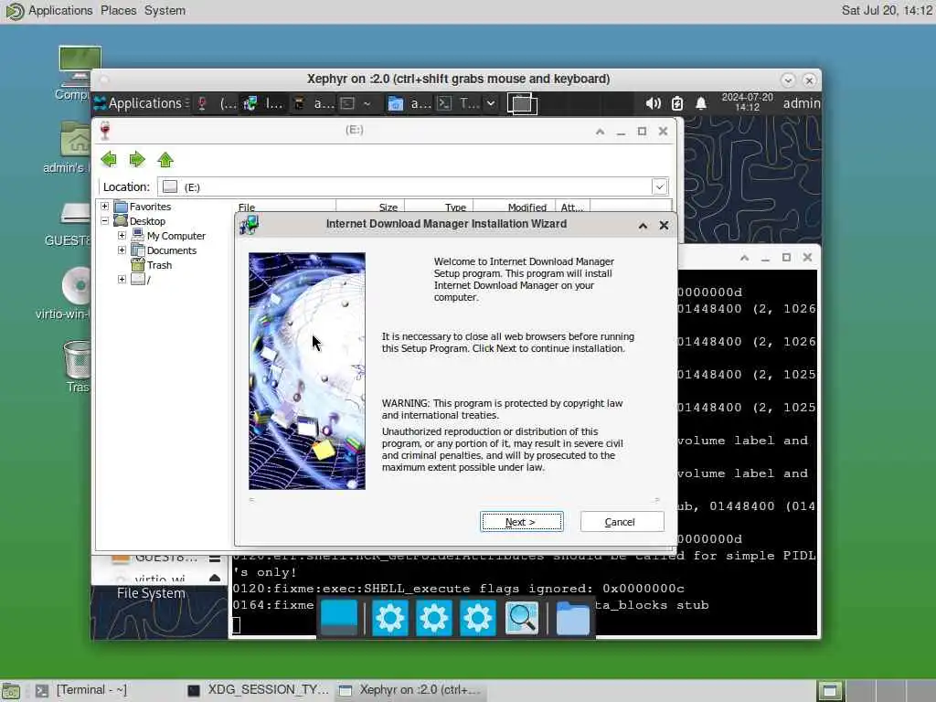Switch to XDG_SESSION_TY... taskbar item
The height and width of the screenshot is (702, 936).
click(x=259, y=691)
